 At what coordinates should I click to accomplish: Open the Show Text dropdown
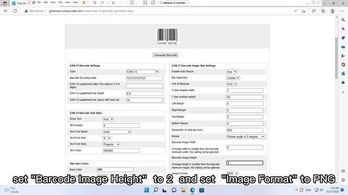[x=108, y=119]
